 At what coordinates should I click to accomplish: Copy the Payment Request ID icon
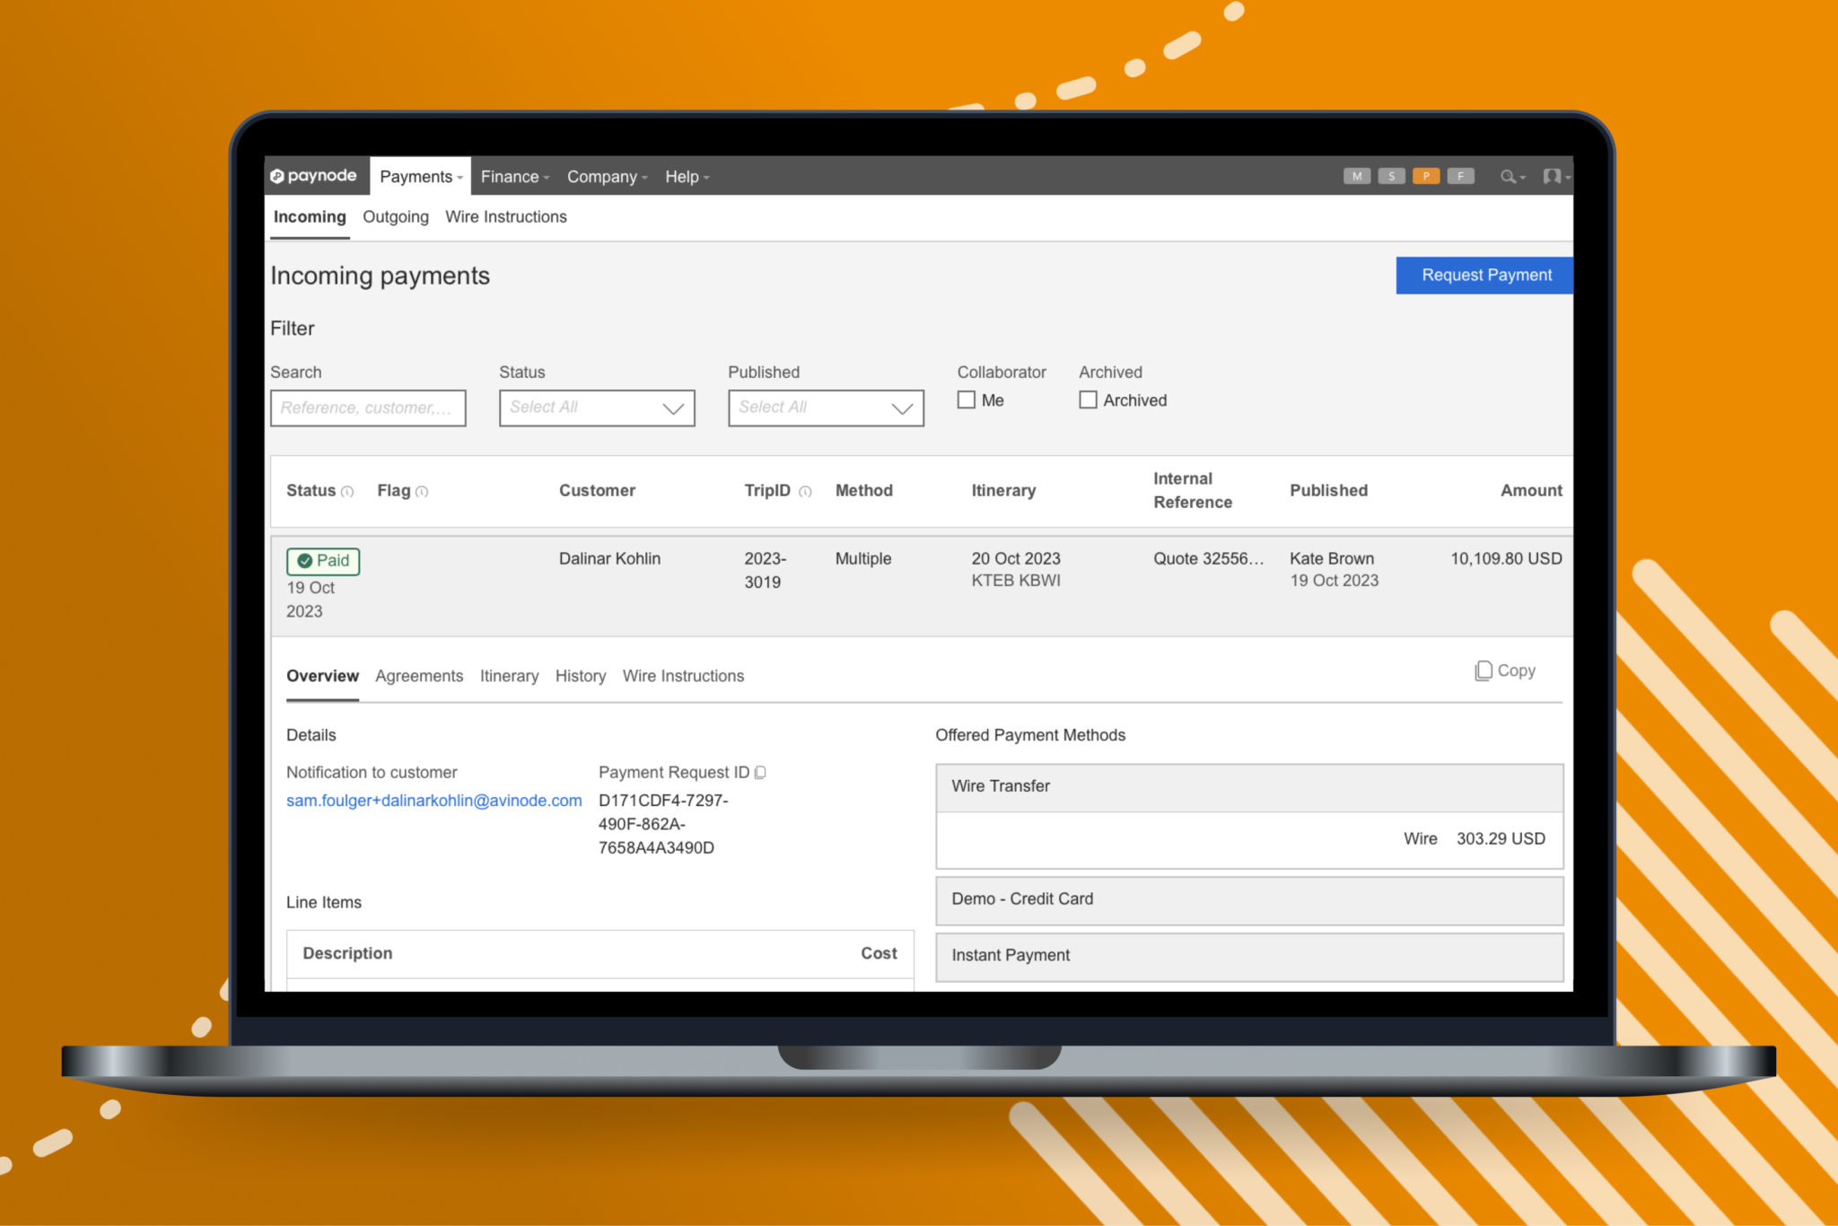(761, 773)
